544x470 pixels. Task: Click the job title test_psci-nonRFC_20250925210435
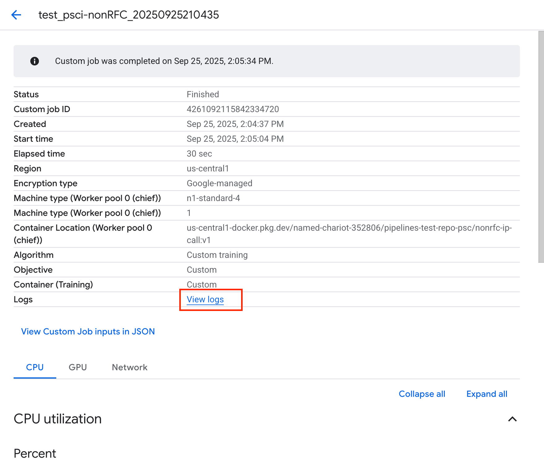[x=129, y=15]
